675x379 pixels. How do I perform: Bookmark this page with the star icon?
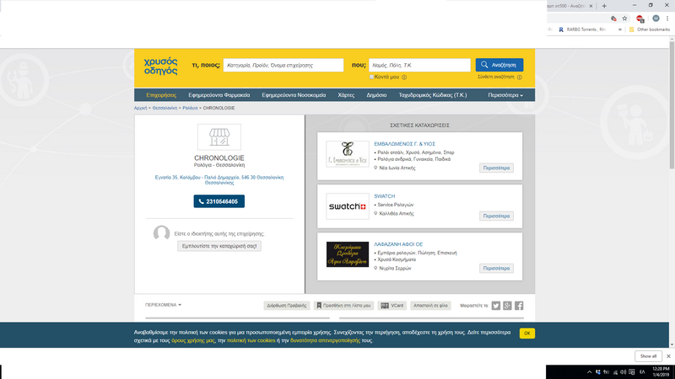(624, 19)
